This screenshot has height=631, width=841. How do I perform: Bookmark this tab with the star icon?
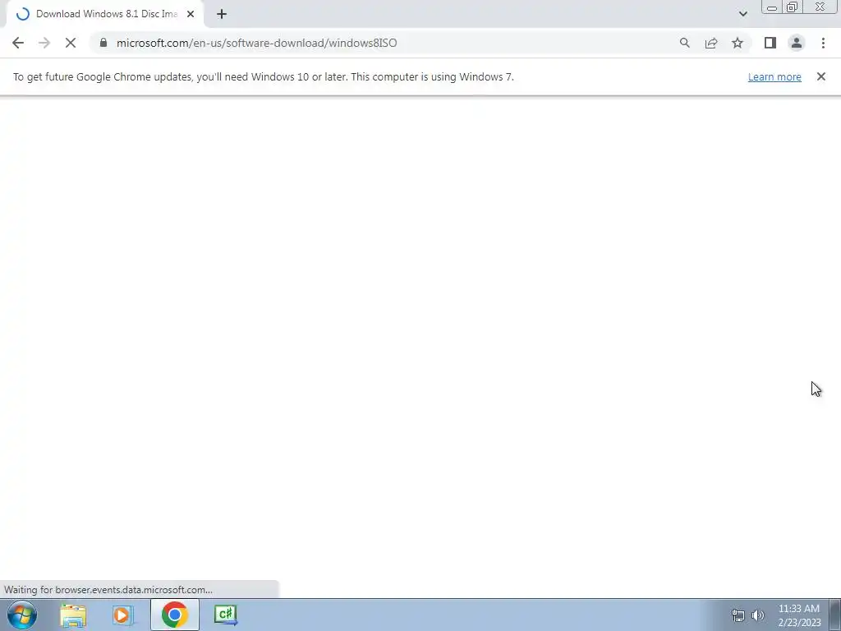[x=738, y=43]
